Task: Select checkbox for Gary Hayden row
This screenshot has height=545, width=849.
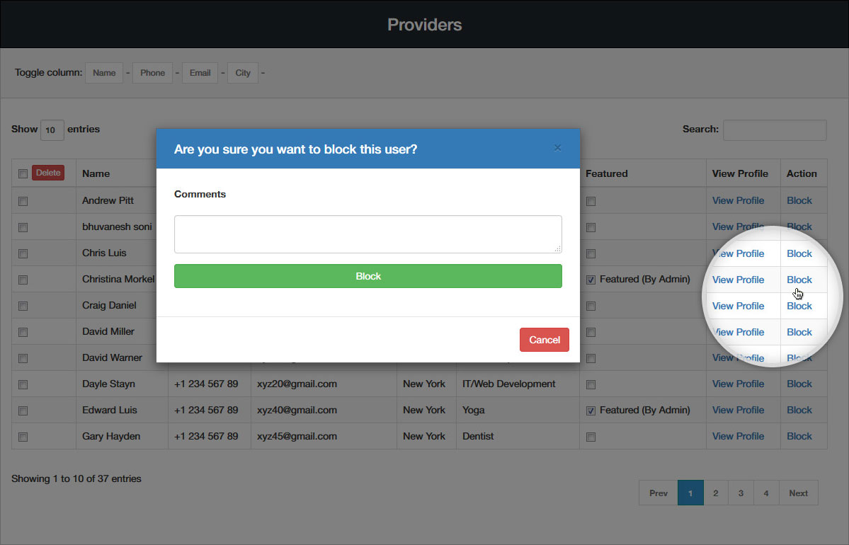Action: pyautogui.click(x=23, y=437)
